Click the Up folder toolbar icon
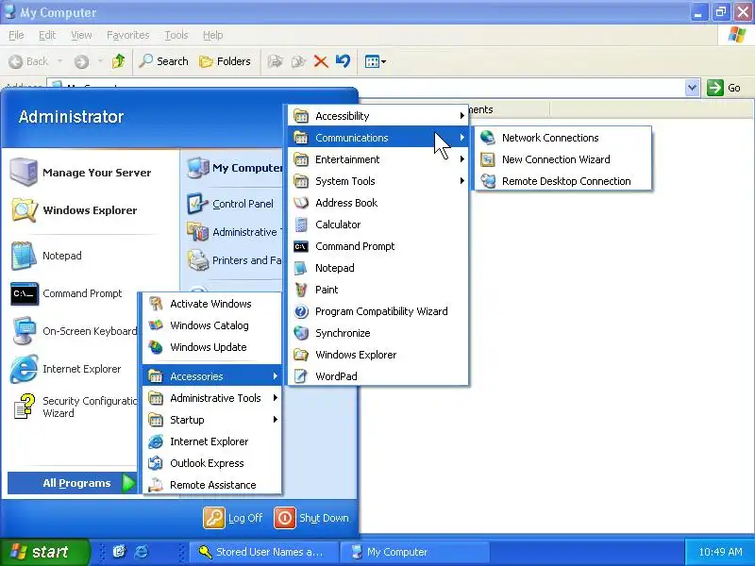The width and height of the screenshot is (755, 566). 119,61
